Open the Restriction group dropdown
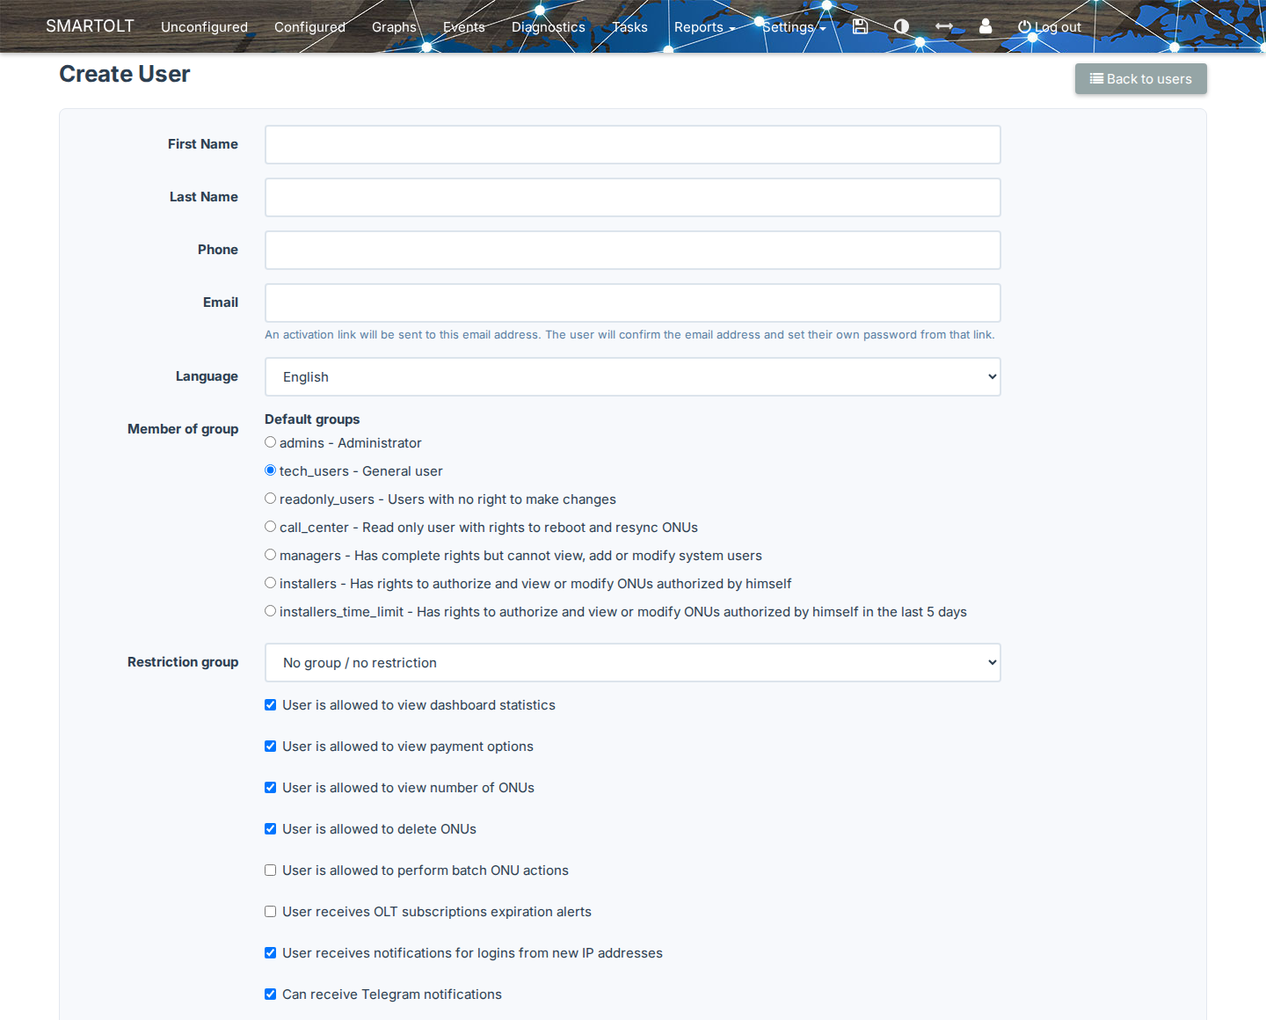Image resolution: width=1266 pixels, height=1020 pixels. pos(633,662)
